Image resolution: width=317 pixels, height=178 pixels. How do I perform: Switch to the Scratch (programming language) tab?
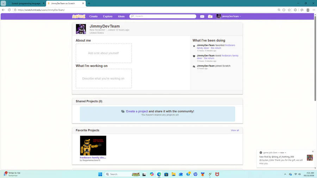(26, 4)
